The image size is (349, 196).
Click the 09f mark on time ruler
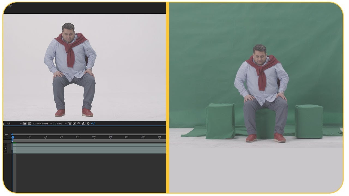click(x=94, y=137)
